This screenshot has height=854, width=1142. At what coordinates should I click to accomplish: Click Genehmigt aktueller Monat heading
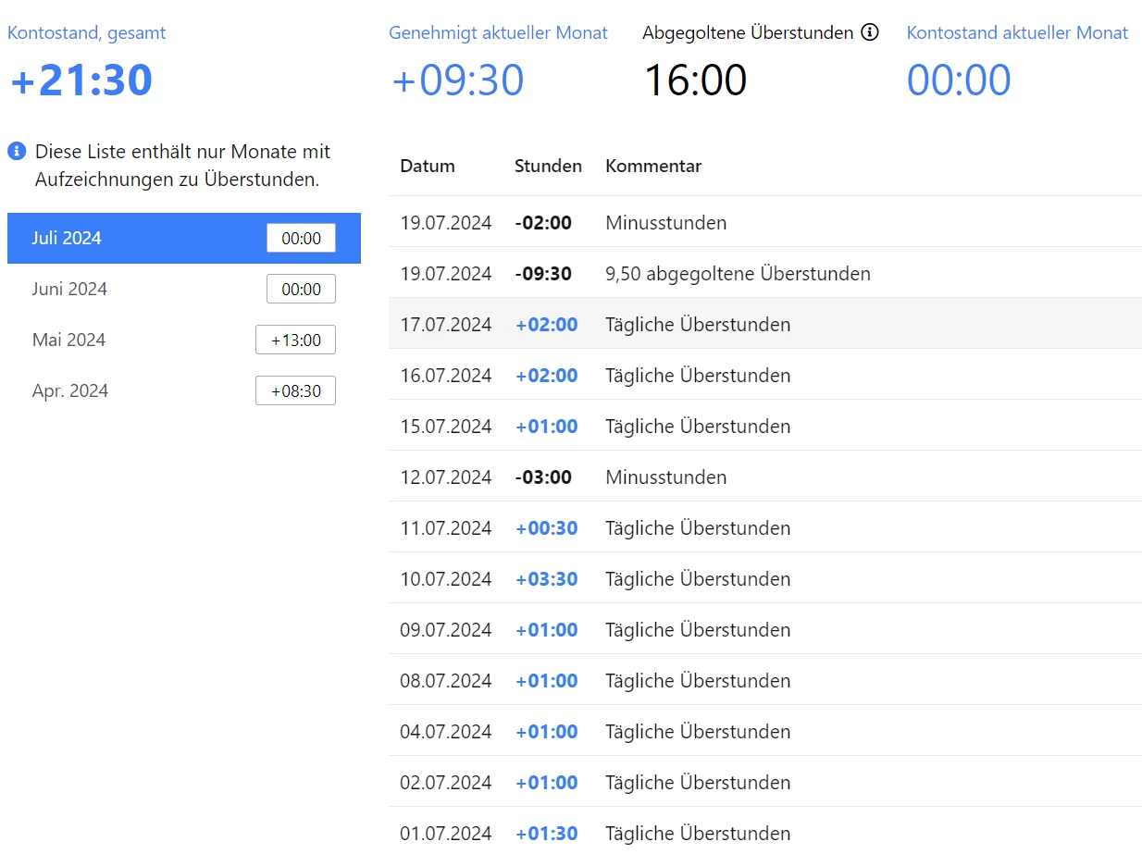click(x=498, y=32)
